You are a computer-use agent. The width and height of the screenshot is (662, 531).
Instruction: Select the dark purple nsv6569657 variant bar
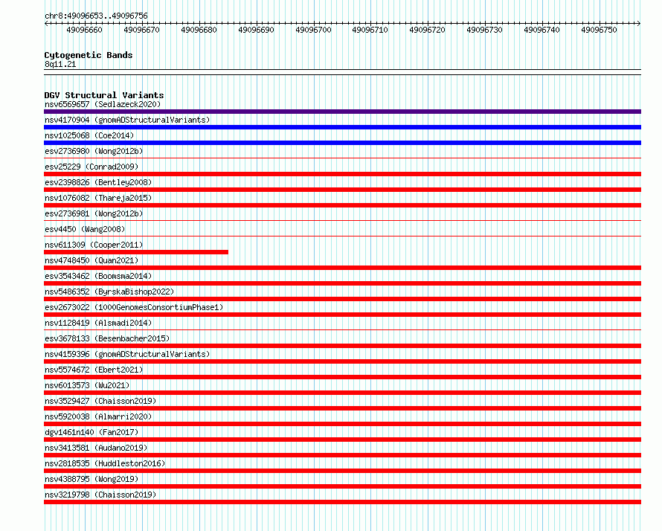(342, 112)
